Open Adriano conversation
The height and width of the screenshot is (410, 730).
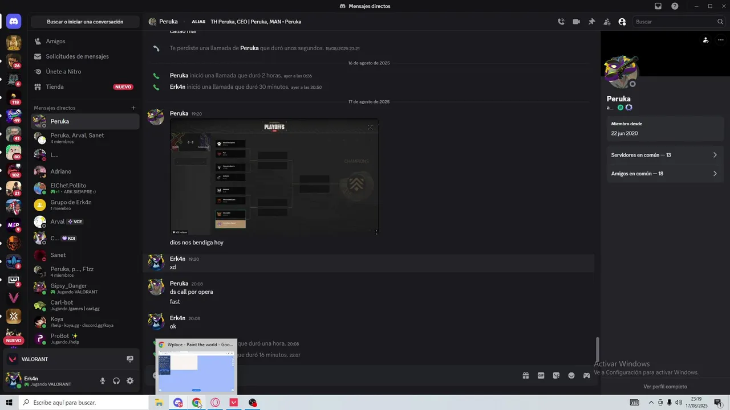pyautogui.click(x=85, y=171)
